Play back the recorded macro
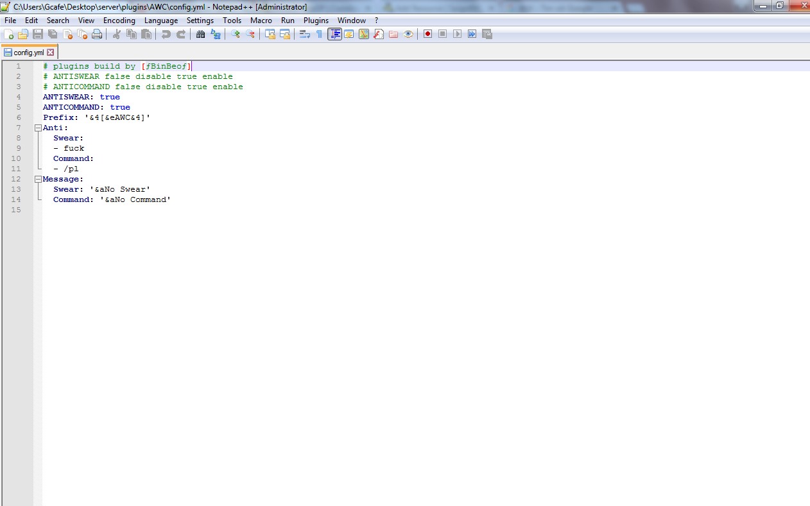 pyautogui.click(x=458, y=34)
